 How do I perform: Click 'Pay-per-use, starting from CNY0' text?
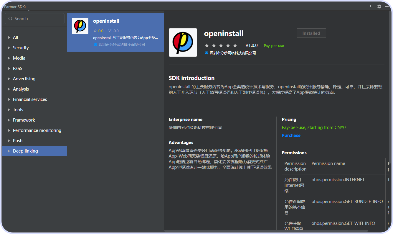tap(314, 127)
